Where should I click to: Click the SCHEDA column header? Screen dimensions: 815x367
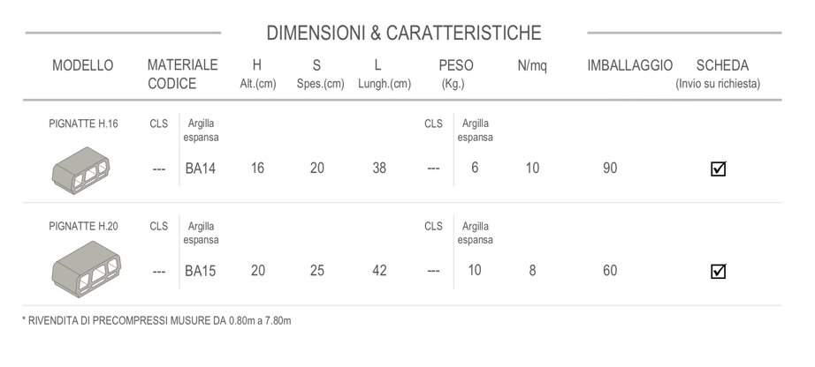click(x=722, y=65)
